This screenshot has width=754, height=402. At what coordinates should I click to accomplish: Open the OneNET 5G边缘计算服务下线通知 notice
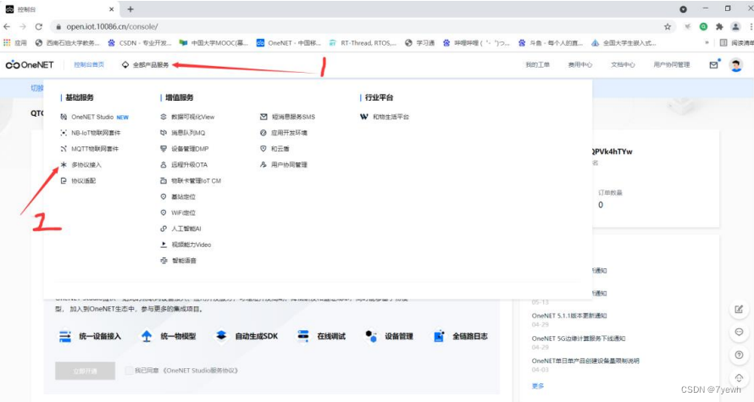click(579, 339)
